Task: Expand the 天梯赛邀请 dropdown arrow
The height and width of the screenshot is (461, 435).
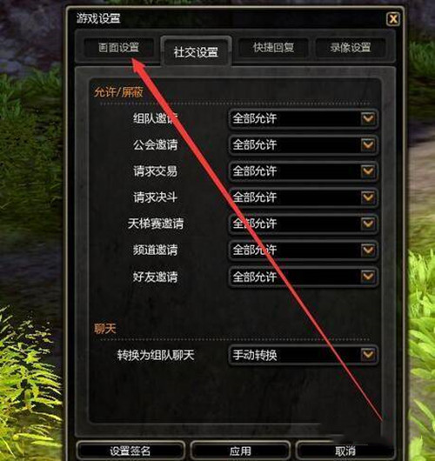Action: [368, 224]
